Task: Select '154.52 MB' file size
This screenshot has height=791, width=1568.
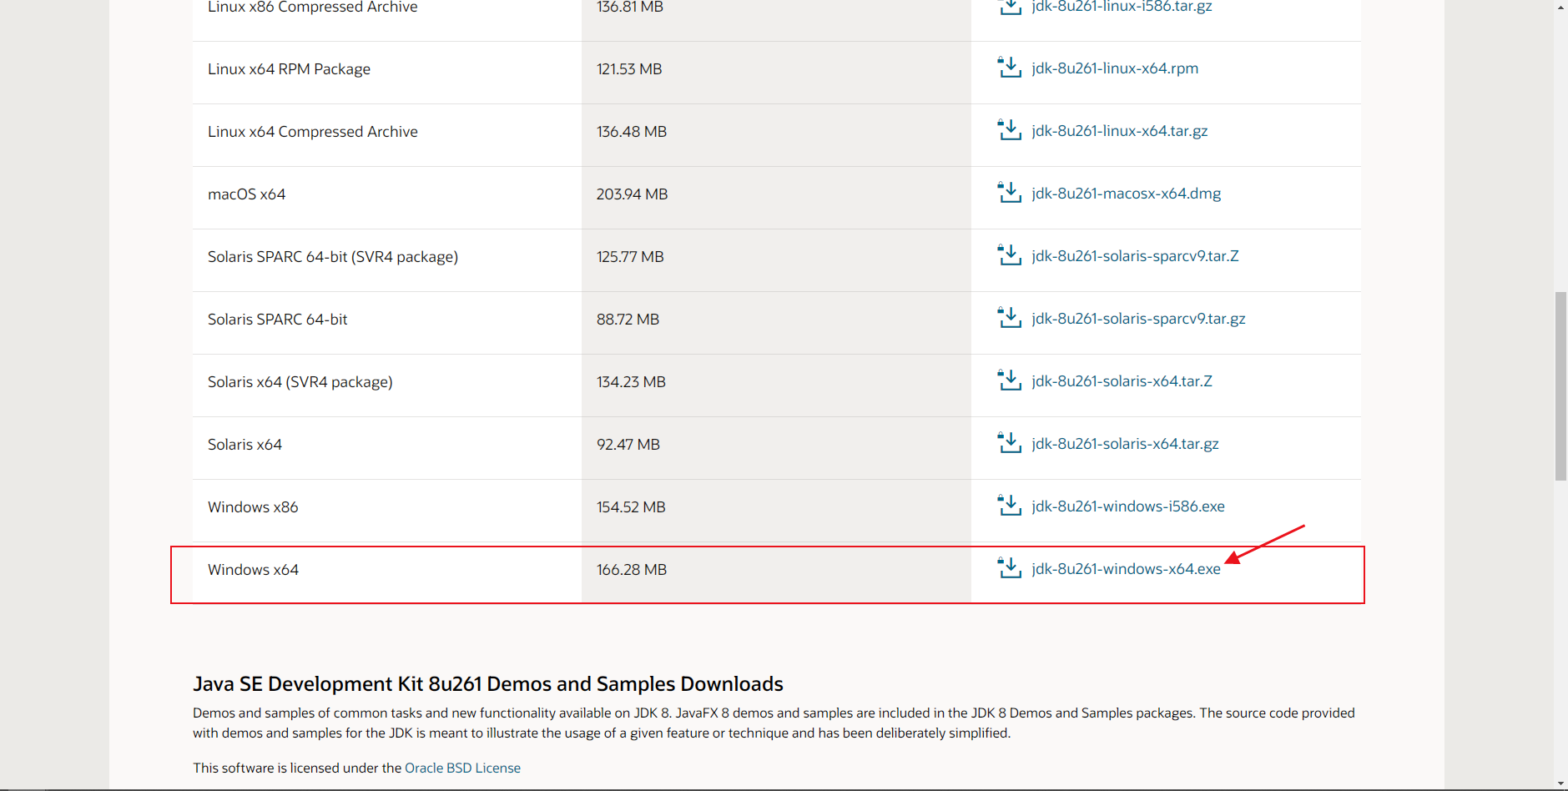Action: click(631, 507)
